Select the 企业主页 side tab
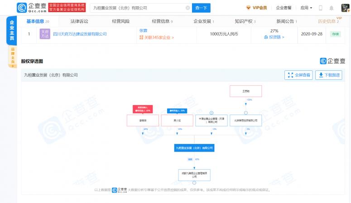The height and width of the screenshot is (203, 351). 12,30
